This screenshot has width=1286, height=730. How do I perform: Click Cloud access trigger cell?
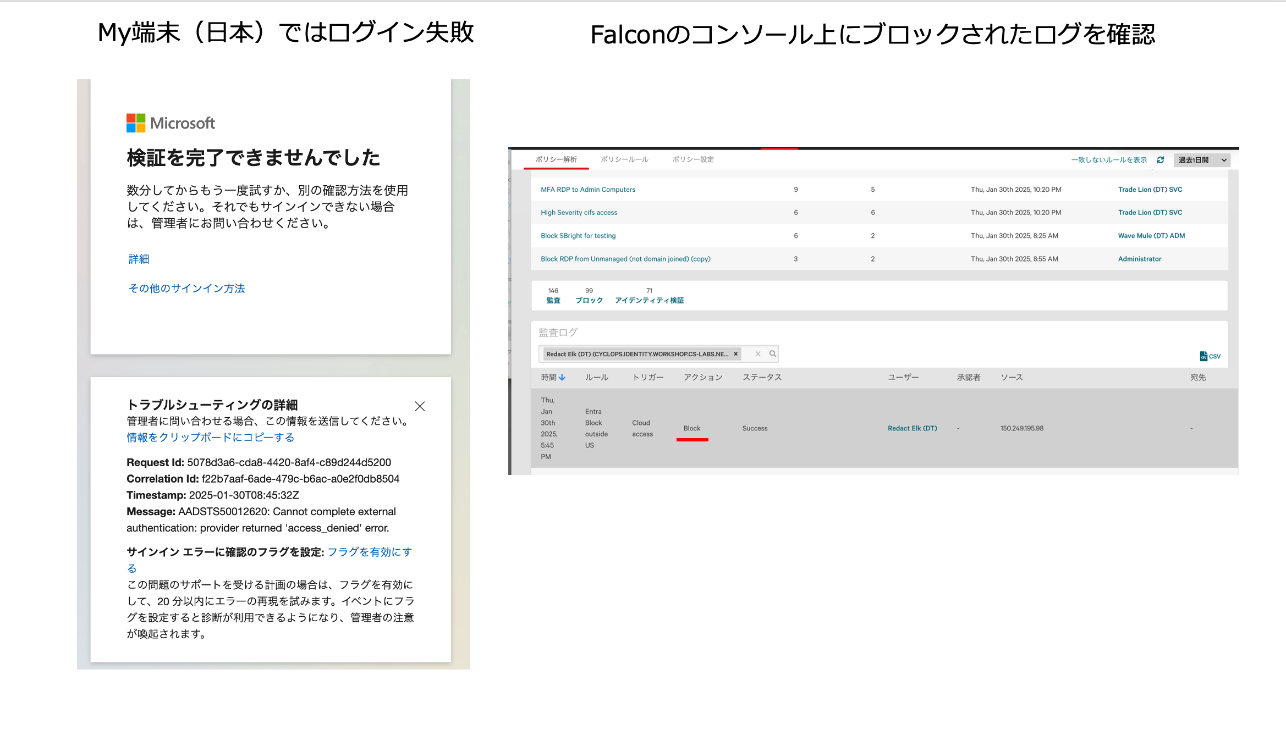[642, 428]
